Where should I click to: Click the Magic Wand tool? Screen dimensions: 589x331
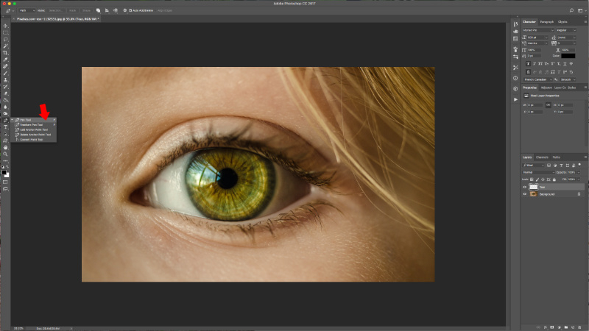coord(5,46)
